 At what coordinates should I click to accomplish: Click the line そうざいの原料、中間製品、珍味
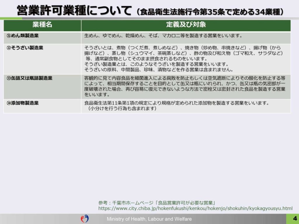pyautogui.click(x=159, y=70)
